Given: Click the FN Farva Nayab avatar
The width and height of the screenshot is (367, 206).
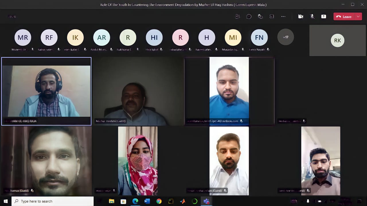Looking at the screenshot, I should (x=259, y=37).
